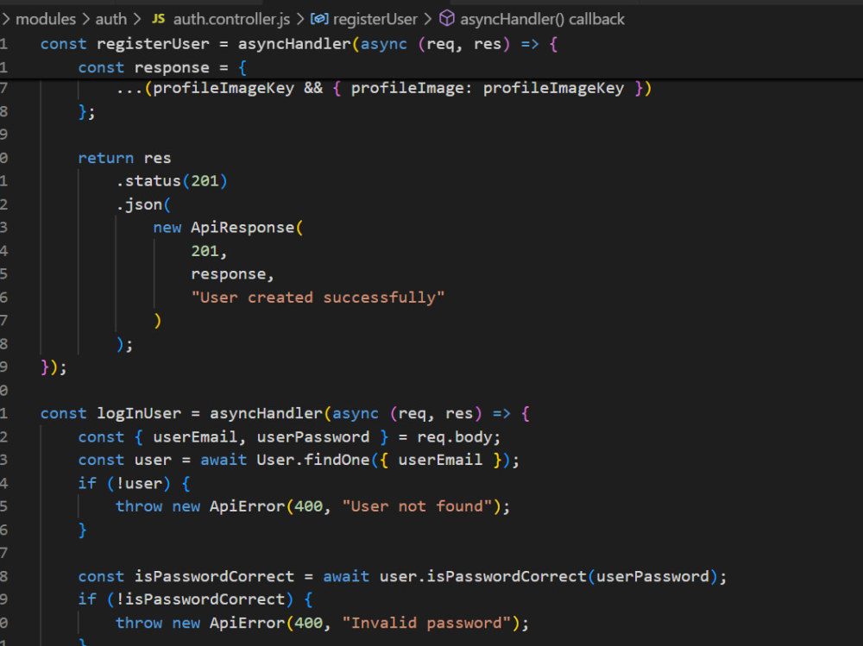Viewport: 863px width, 646px height.
Task: Click chevron between auth.controller.js and registerUser
Action: point(300,19)
